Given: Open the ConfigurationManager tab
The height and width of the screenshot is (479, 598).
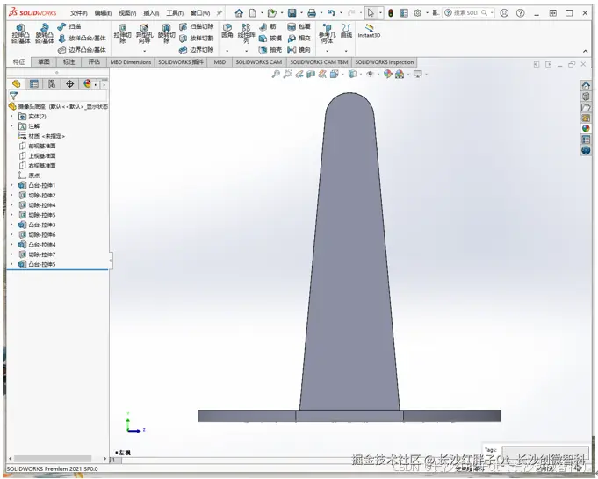Looking at the screenshot, I should point(52,84).
